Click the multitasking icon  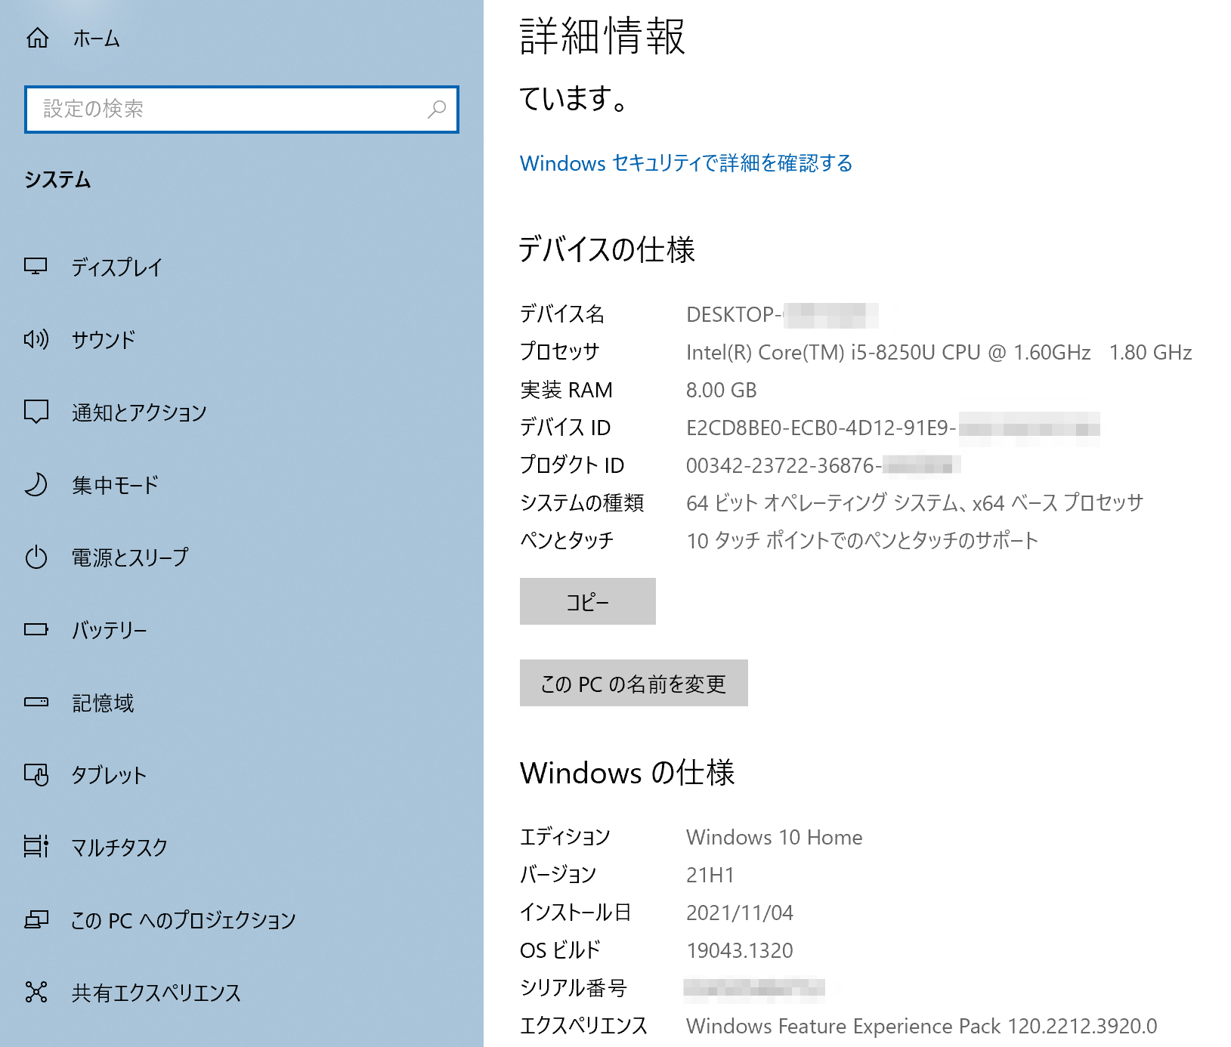coord(36,847)
